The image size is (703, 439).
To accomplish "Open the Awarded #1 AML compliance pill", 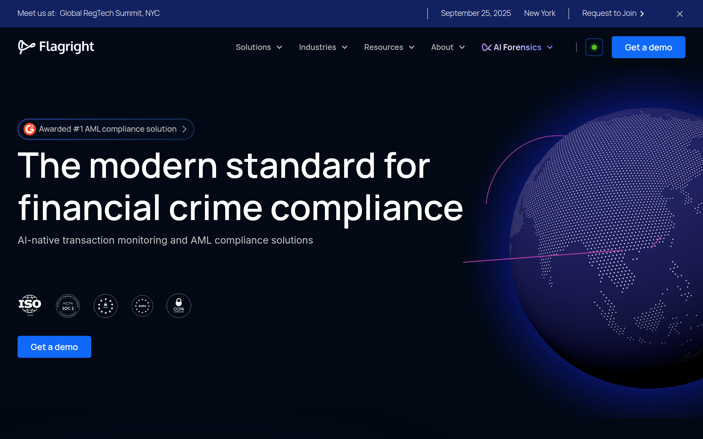I will click(107, 129).
